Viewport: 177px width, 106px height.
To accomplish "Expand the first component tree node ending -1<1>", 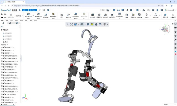I will click(x=2, y=47).
